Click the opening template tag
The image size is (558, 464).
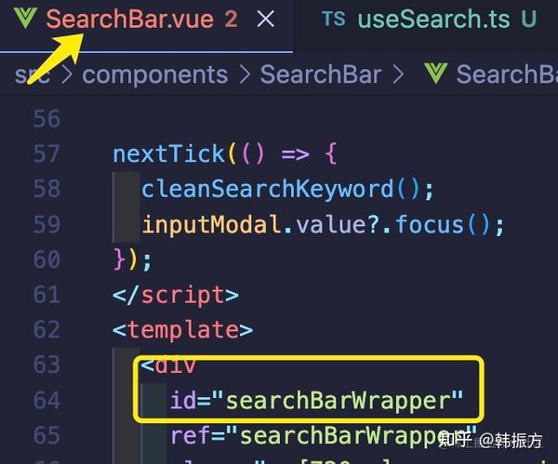click(x=182, y=330)
